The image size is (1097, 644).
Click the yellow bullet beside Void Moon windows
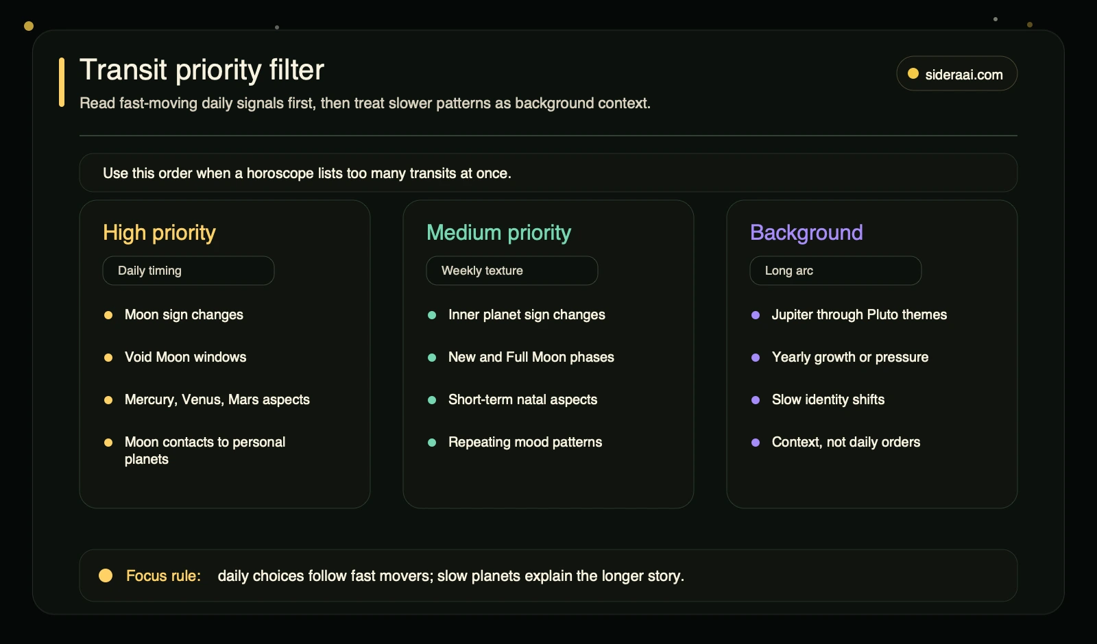[108, 358]
